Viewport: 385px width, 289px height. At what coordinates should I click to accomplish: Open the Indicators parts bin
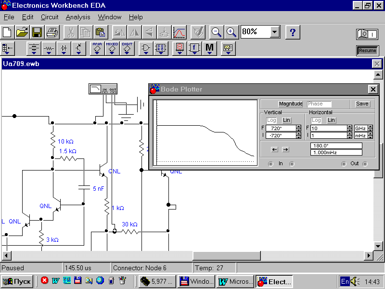pos(180,49)
